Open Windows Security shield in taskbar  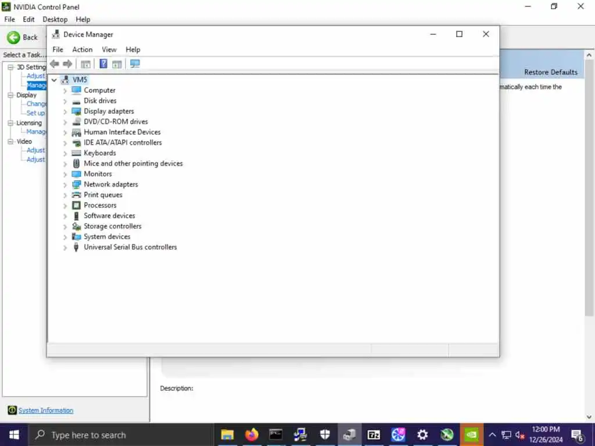[325, 434]
